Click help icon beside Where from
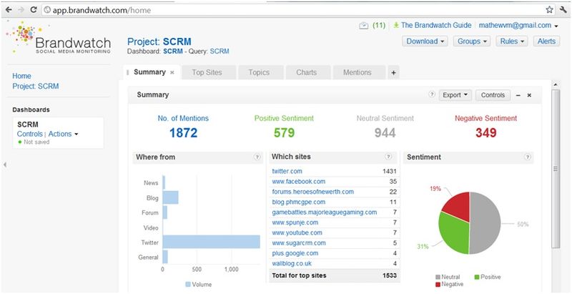572x294 pixels. (257, 157)
